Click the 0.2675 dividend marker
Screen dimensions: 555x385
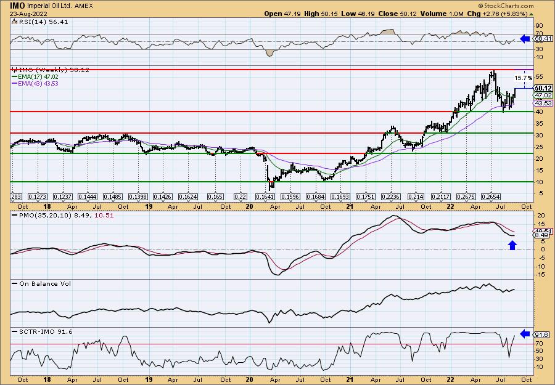[x=466, y=197]
